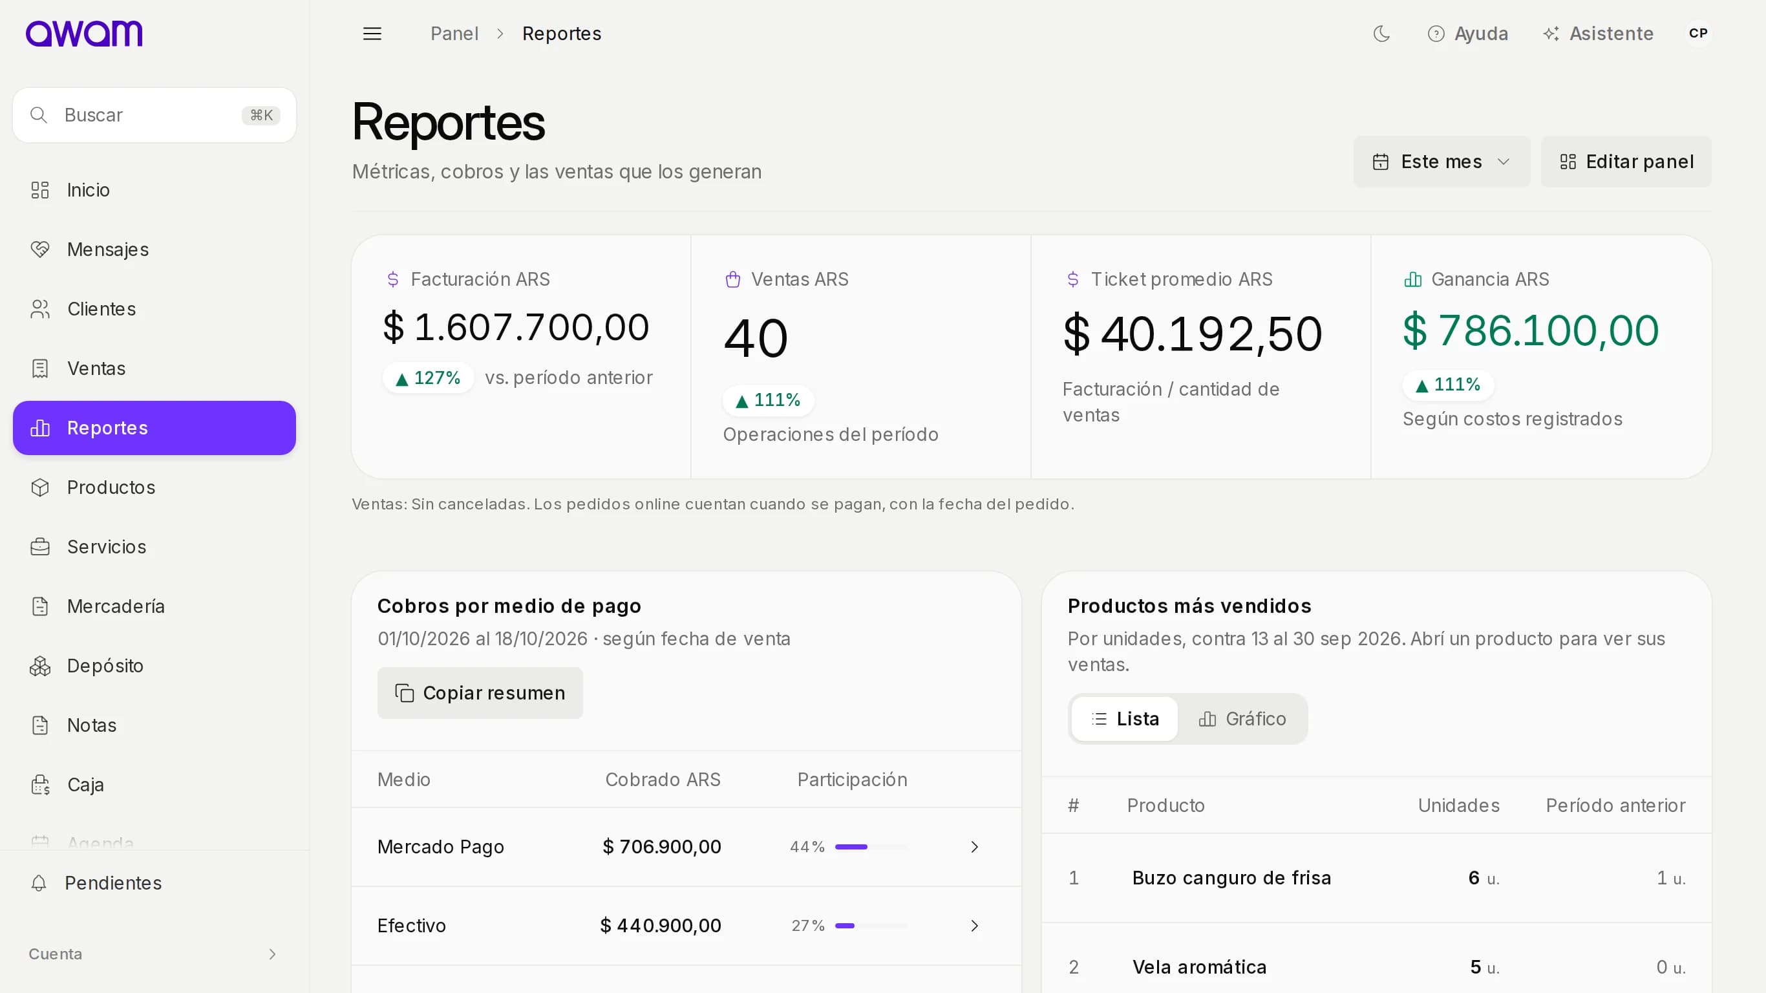Viewport: 1766px width, 993px height.
Task: Open Ayuda help link
Action: [x=1467, y=34]
